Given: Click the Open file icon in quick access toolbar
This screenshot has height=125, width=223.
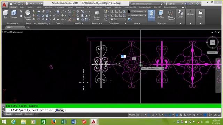Looking at the screenshot, I should coord(15,3).
